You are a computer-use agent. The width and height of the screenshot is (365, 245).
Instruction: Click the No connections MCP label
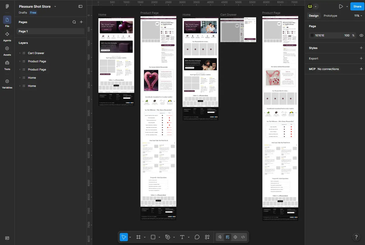click(328, 69)
